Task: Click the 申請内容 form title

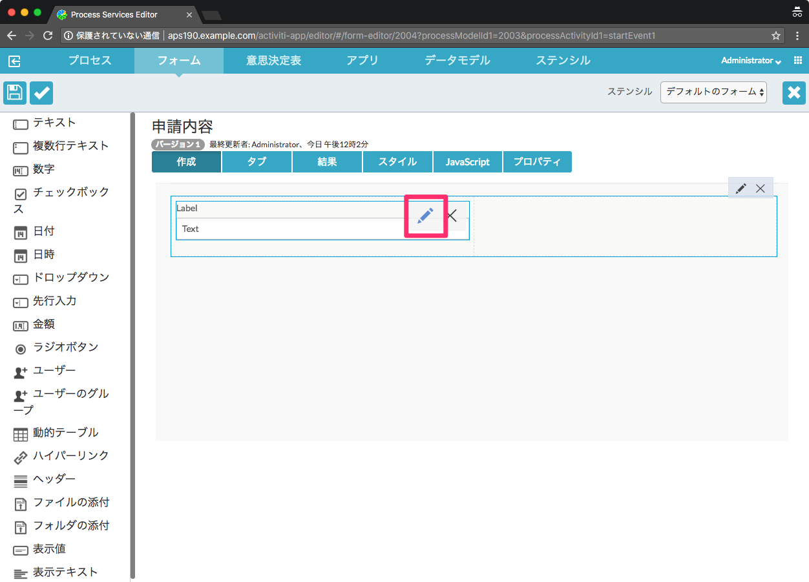Action: tap(182, 127)
